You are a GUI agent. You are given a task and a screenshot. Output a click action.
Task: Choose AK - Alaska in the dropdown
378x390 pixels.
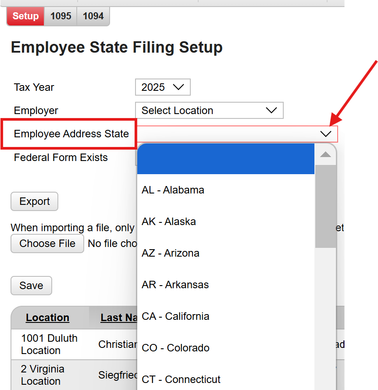pos(168,221)
